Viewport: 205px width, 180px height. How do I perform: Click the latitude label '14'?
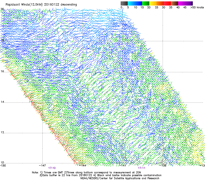coord(2,102)
